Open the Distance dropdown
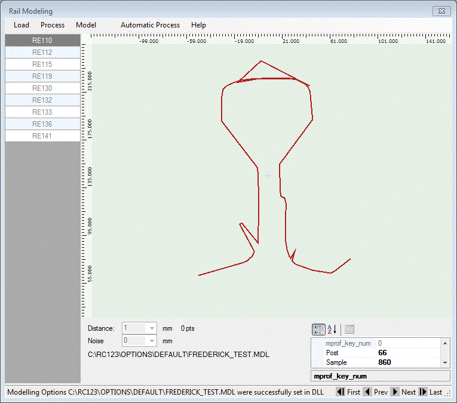 point(152,328)
